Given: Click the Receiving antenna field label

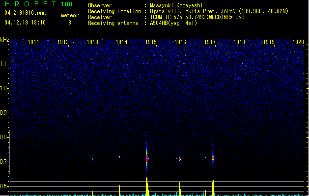Looking at the screenshot, I should 113,23.
